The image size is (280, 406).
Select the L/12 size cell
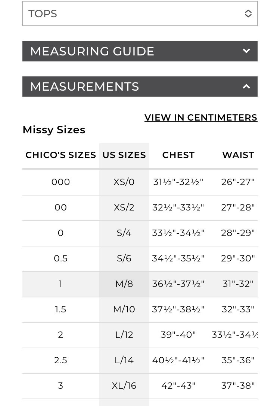124,335
